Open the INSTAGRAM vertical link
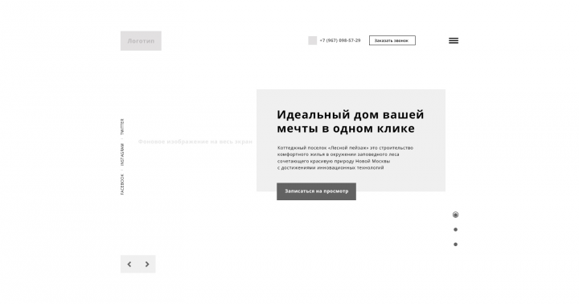 (122, 154)
